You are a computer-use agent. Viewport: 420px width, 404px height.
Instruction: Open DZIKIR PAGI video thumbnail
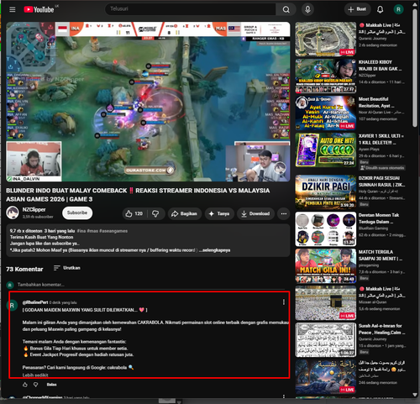pos(326,192)
